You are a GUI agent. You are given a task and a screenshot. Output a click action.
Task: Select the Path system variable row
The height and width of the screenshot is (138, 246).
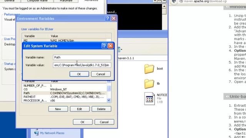(x=65, y=93)
